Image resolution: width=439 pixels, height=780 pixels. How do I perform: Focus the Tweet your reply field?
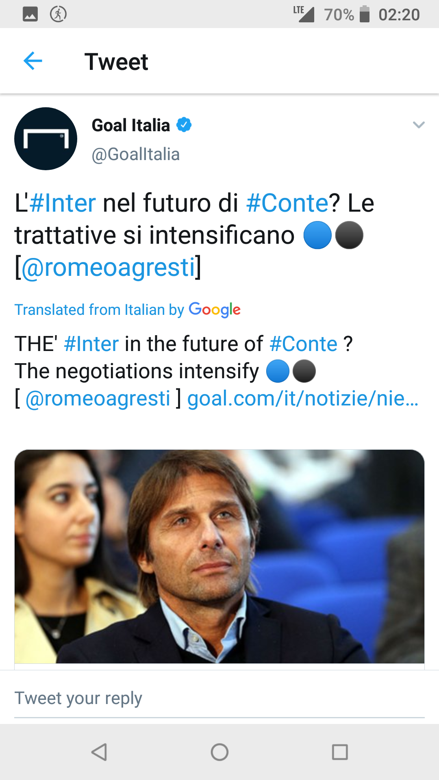click(x=219, y=698)
